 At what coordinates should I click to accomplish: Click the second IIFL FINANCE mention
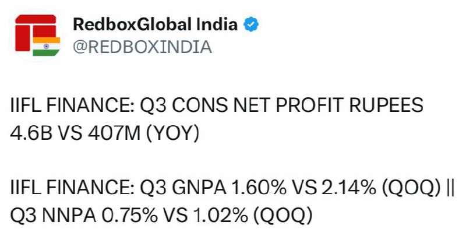[72, 188]
